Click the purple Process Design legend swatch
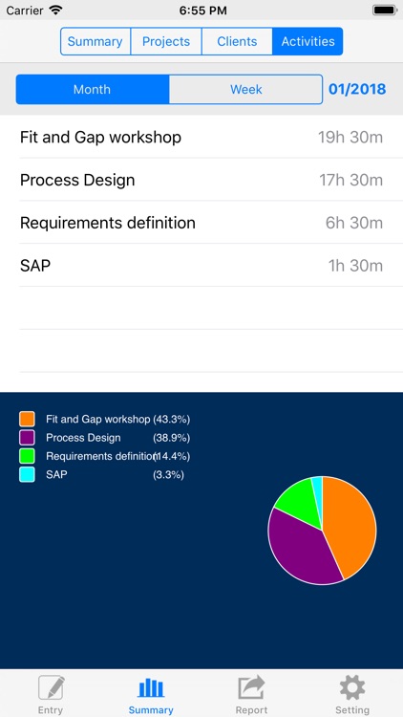This screenshot has width=403, height=717. coord(27,438)
